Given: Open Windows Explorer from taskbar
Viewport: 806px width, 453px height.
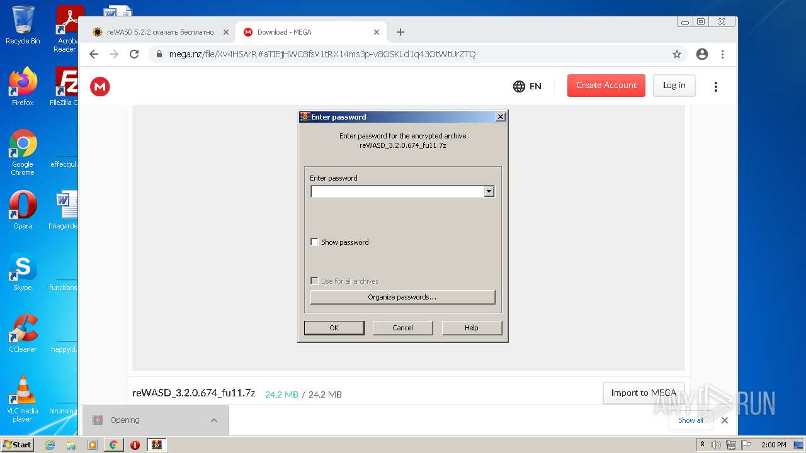Looking at the screenshot, I should [71, 445].
